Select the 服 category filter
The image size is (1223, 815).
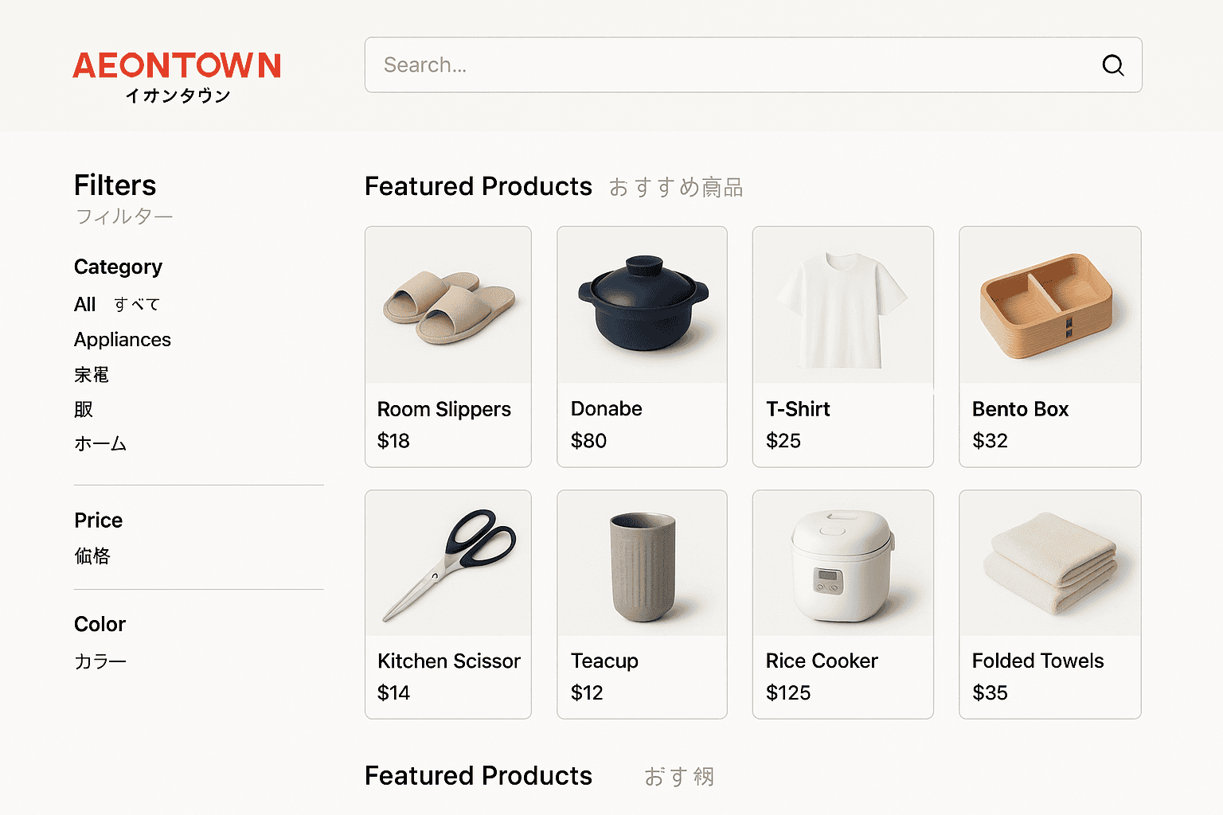[84, 409]
